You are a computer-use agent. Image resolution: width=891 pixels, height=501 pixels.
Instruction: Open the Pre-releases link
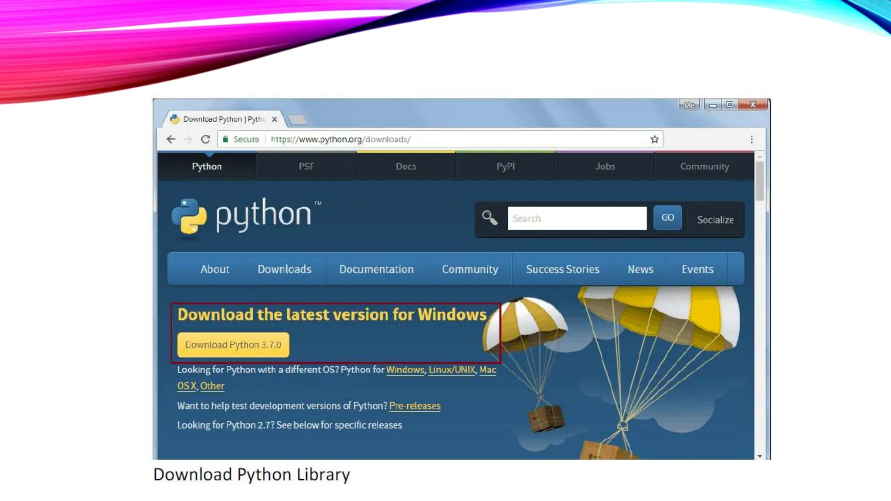(x=415, y=406)
